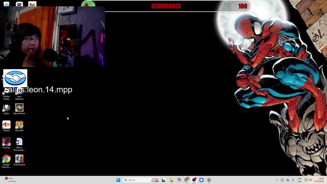Select the Nuevo Document Word file
Image resolution: width=327 pixels, height=184 pixels.
[19, 144]
